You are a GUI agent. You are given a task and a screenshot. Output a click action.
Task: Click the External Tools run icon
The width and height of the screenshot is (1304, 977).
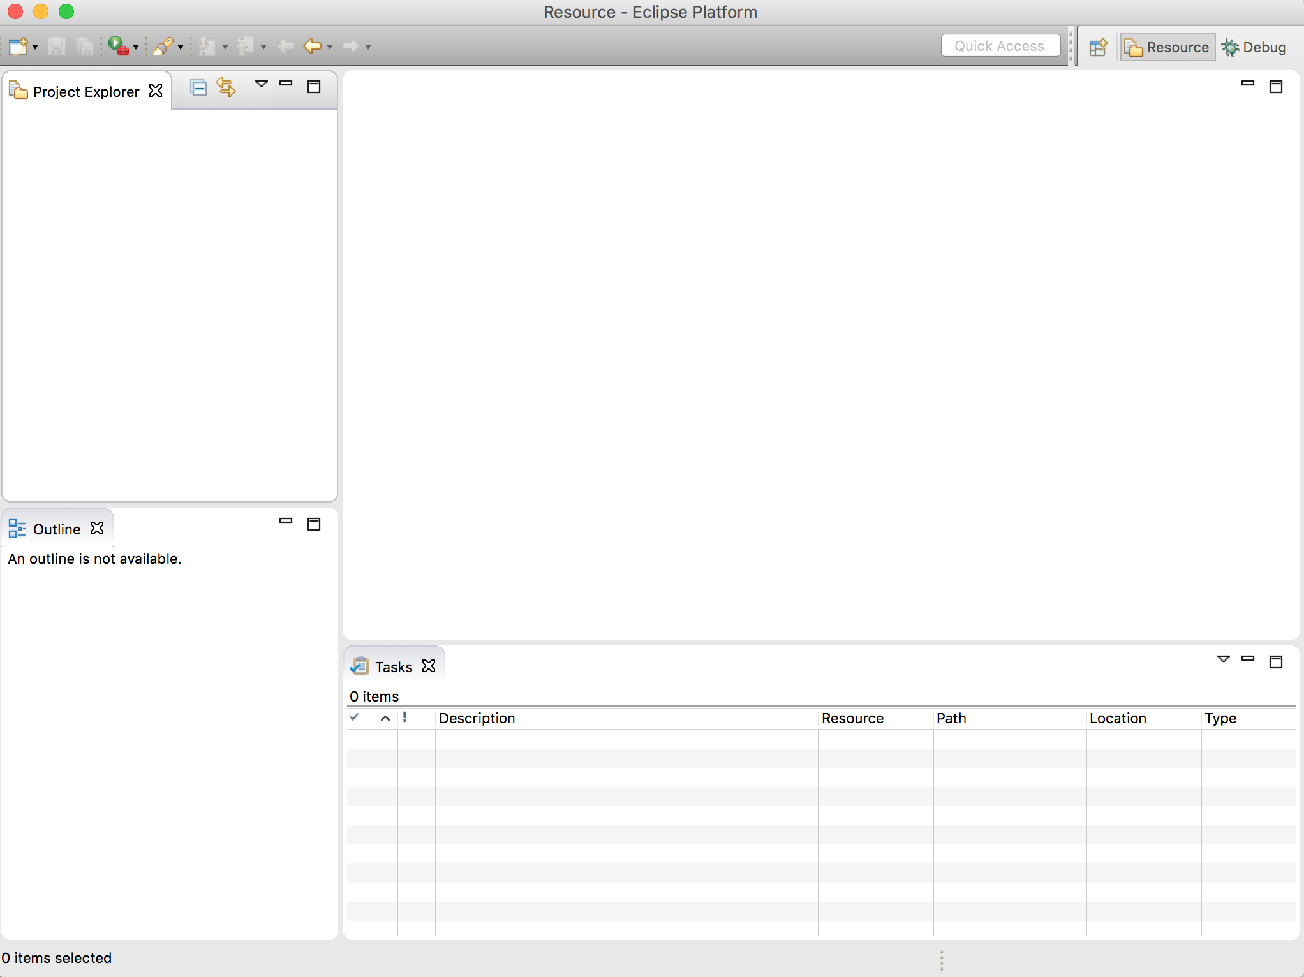(x=118, y=46)
